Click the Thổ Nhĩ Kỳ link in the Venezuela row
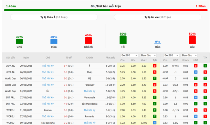 (x=48, y=97)
